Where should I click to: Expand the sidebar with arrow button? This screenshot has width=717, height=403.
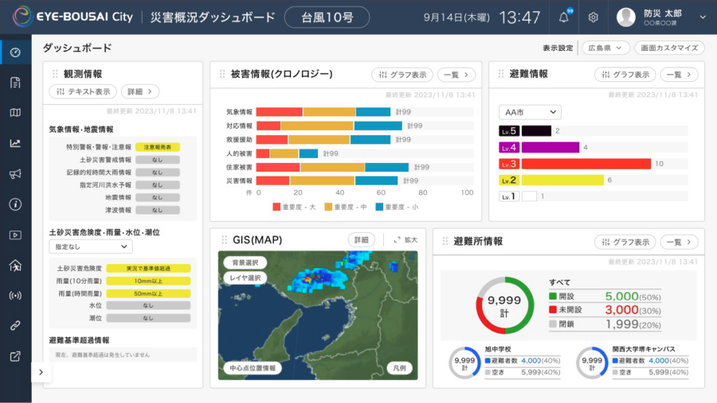pyautogui.click(x=41, y=372)
